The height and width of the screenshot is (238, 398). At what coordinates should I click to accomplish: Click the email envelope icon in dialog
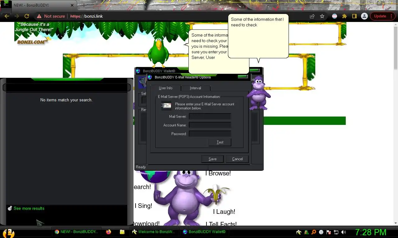coord(166,106)
